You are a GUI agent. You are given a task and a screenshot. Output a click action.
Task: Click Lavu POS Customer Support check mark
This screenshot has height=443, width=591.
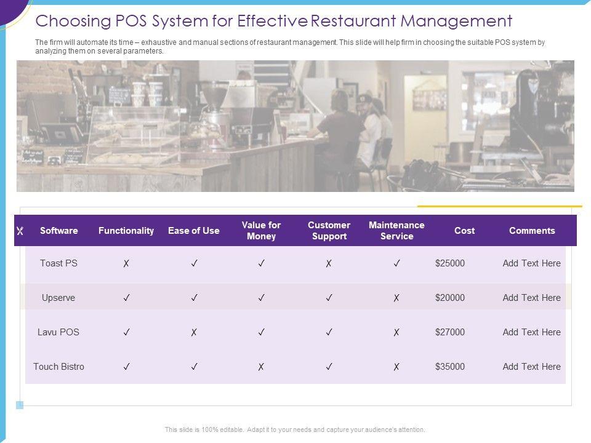click(x=329, y=332)
